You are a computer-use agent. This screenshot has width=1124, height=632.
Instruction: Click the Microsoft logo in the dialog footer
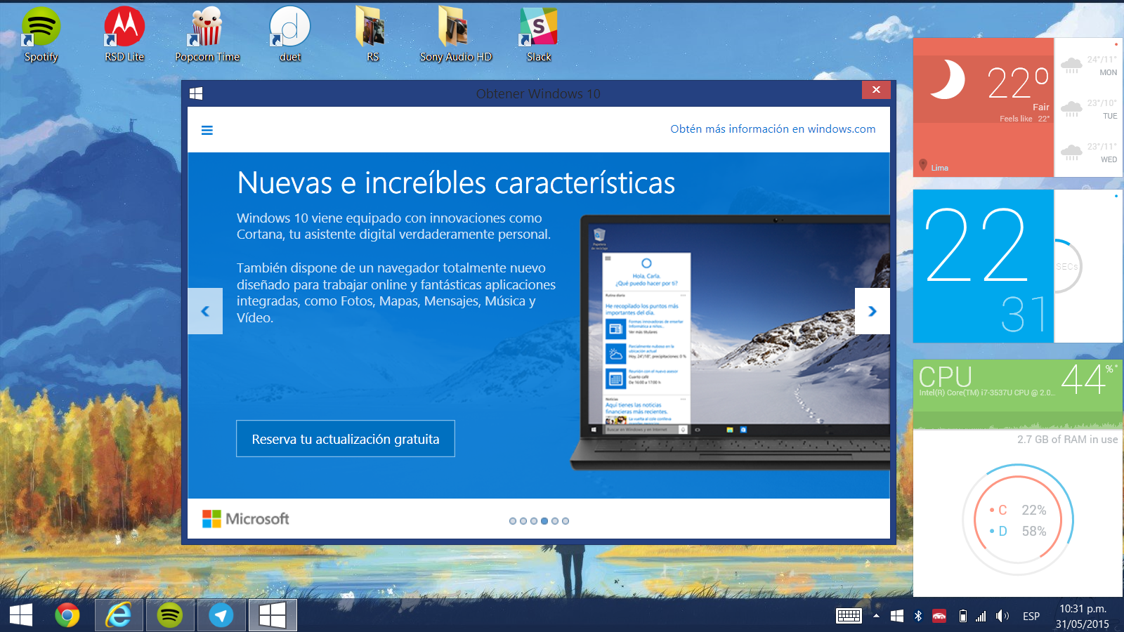click(246, 519)
